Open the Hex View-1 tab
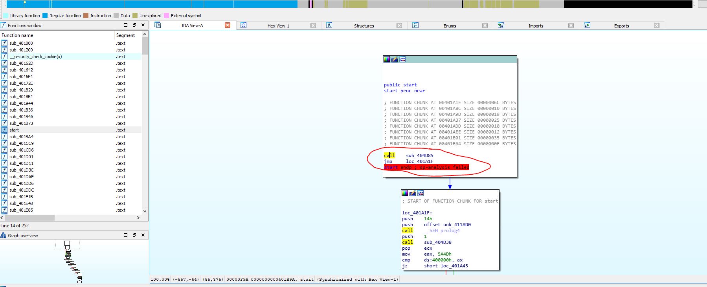707x287 pixels. coord(278,26)
